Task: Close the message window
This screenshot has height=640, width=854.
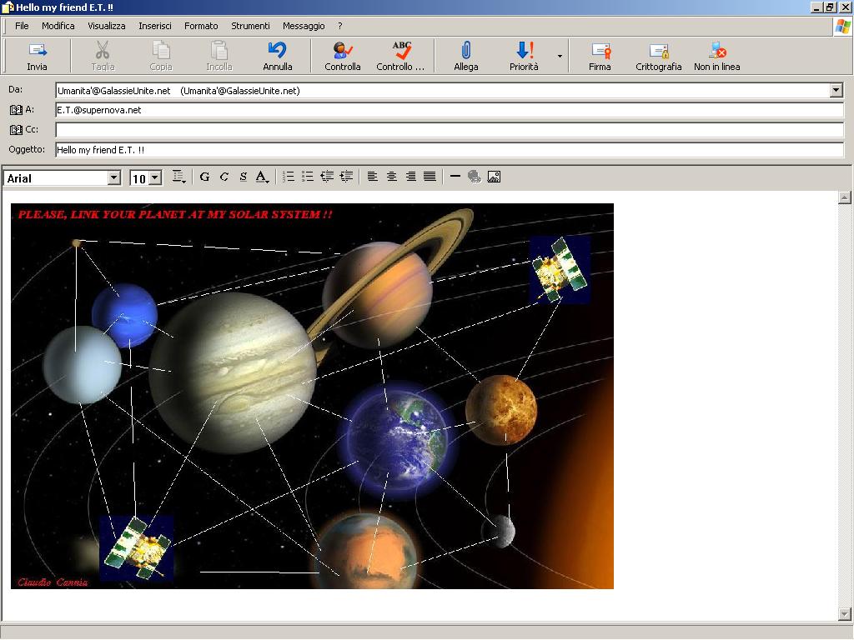Action: [x=844, y=7]
